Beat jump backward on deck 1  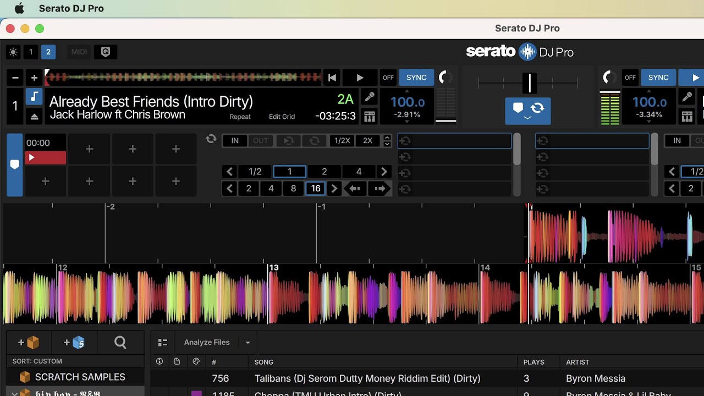(x=355, y=189)
